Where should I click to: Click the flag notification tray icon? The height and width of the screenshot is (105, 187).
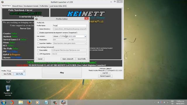click(x=161, y=102)
